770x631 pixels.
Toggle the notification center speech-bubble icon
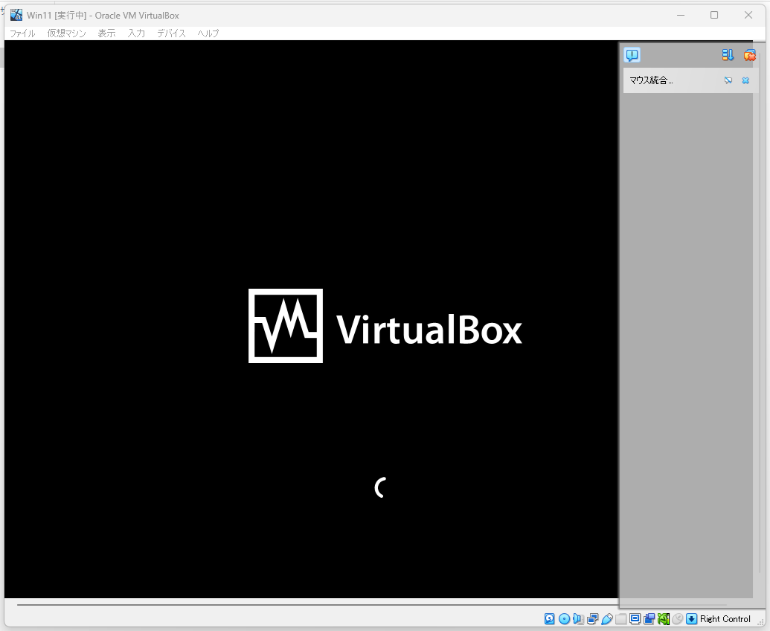pos(632,55)
